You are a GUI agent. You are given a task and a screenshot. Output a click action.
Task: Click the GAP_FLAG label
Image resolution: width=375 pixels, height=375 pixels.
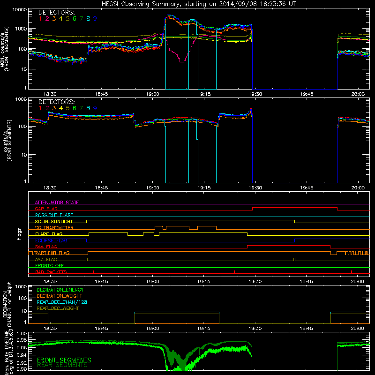click(x=46, y=209)
